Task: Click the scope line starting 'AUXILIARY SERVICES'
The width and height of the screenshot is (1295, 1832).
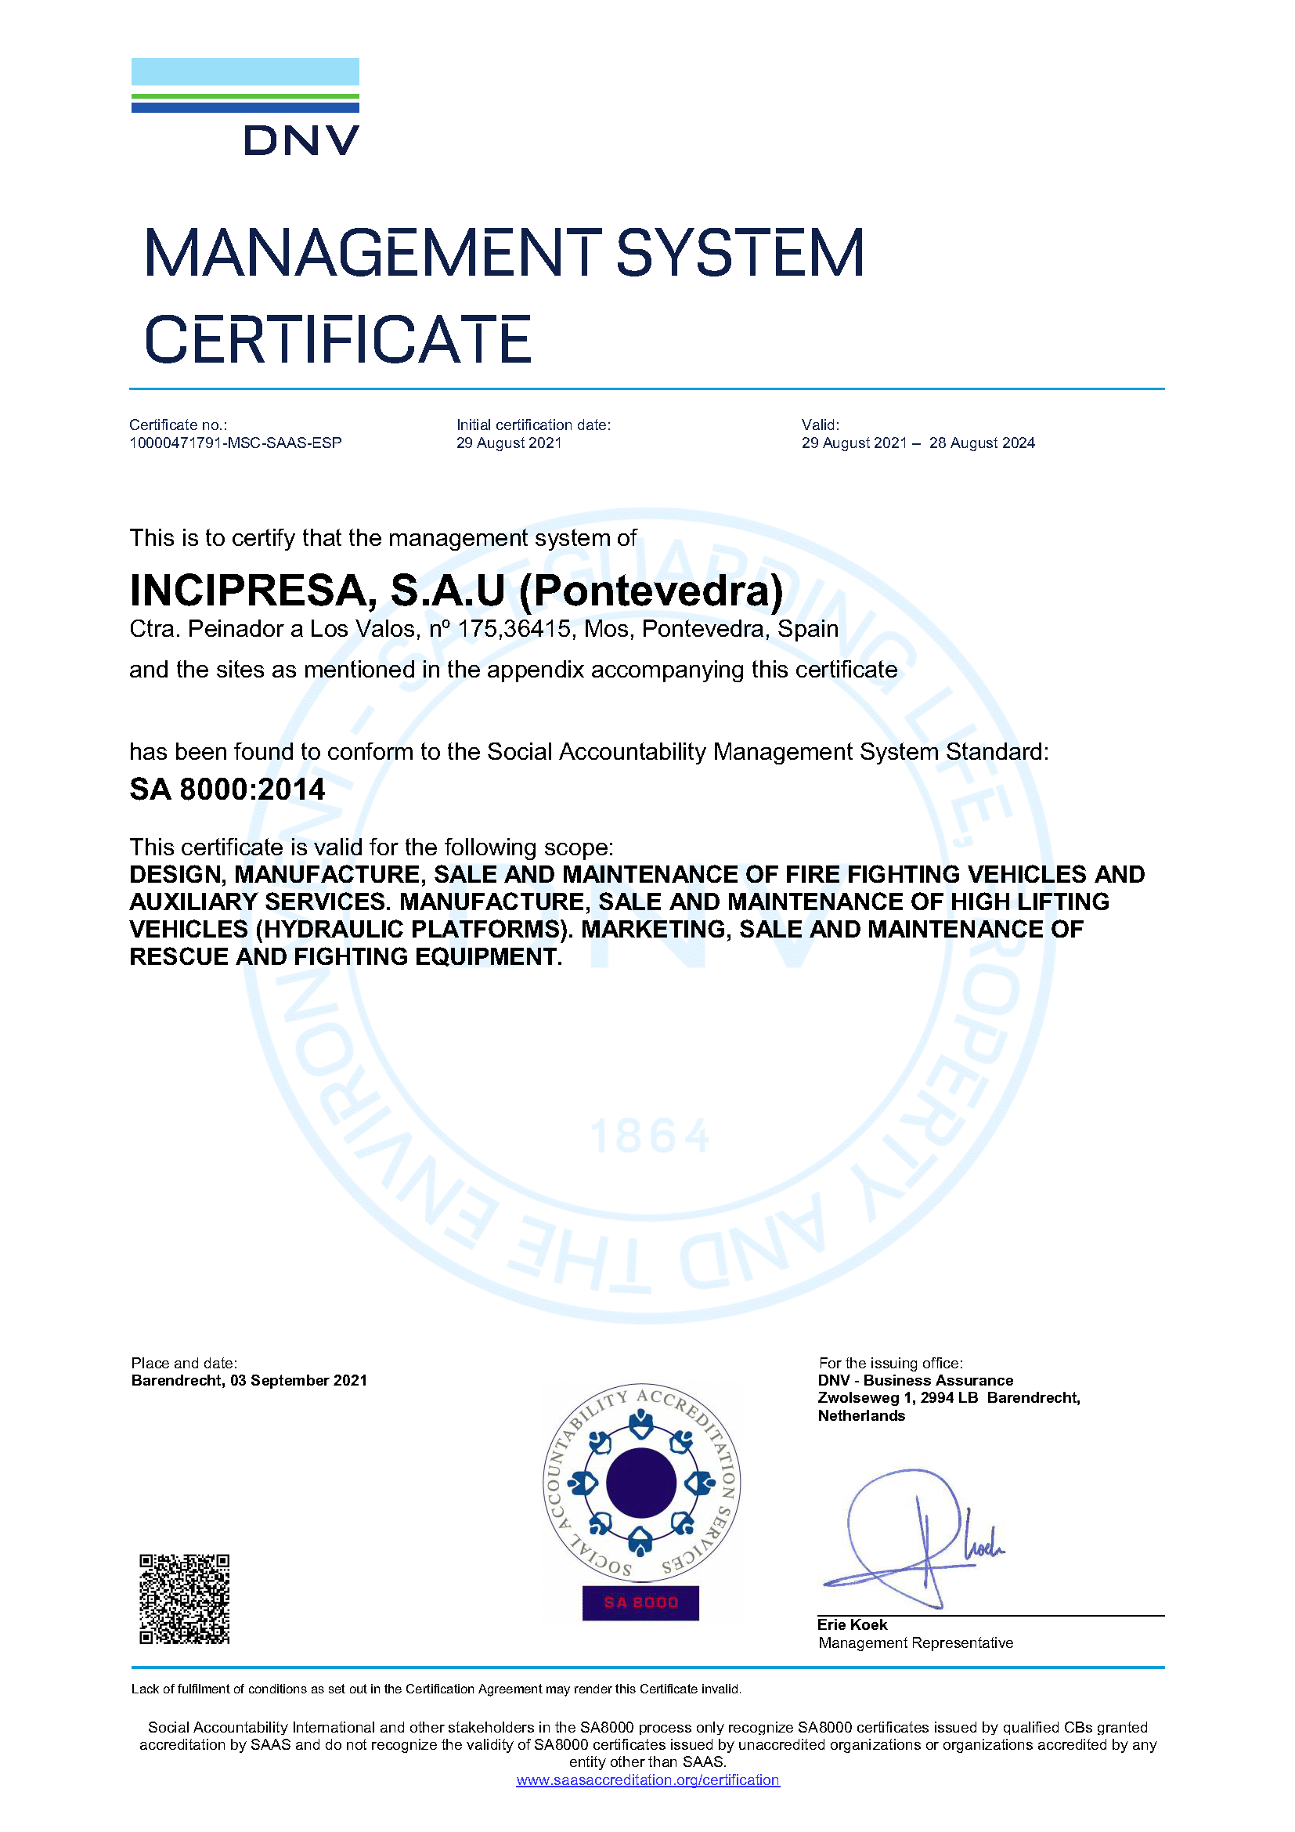Action: (619, 902)
